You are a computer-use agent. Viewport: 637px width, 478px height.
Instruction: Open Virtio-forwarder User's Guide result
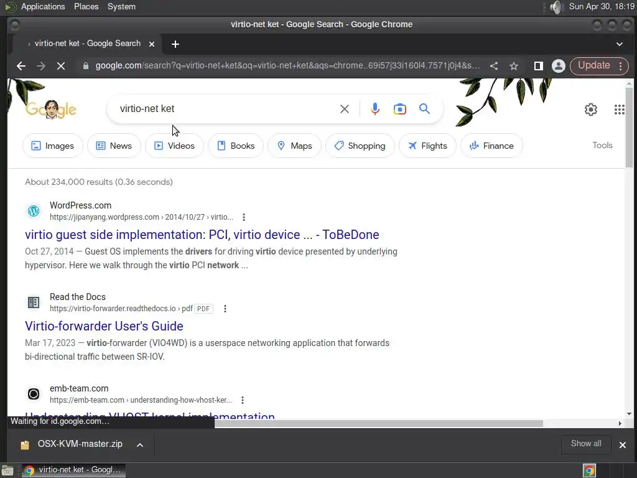click(104, 326)
